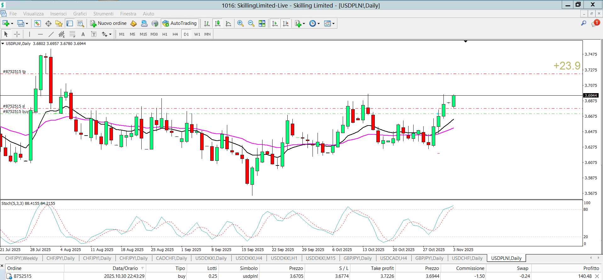Switch to H4 timeframe
Screen dimensions: 603x280
point(175,34)
